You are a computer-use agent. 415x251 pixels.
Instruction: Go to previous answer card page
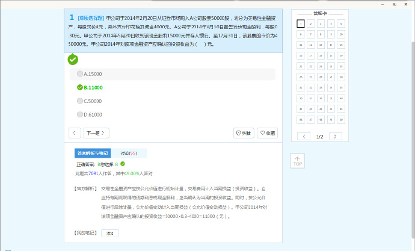tap(304, 137)
